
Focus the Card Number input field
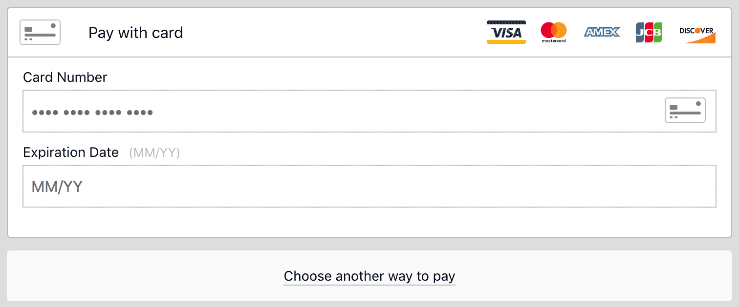pyautogui.click(x=369, y=111)
